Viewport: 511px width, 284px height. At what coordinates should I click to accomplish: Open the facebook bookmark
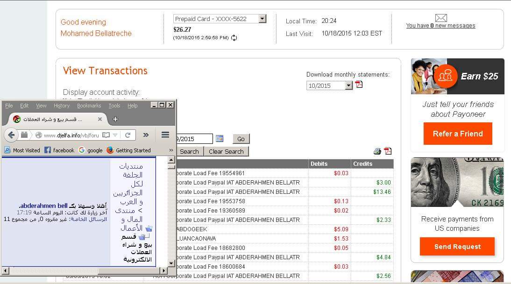click(x=59, y=150)
